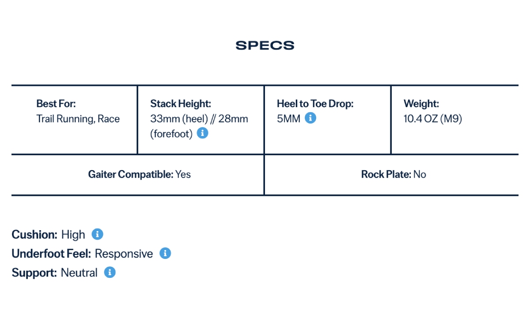Click the "Weight:" label
Screen dimensions: 530x314
421,104
